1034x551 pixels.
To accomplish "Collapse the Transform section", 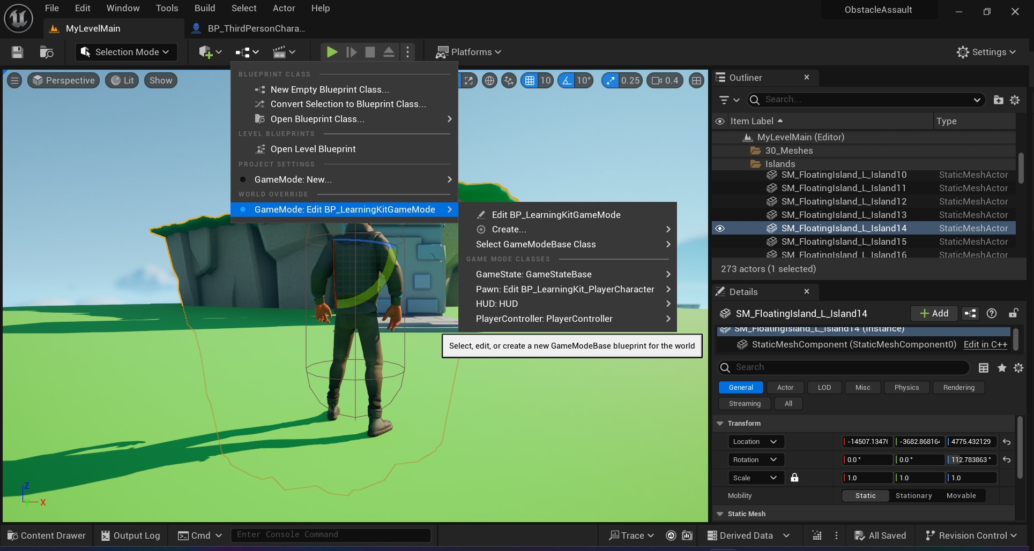I will (x=720, y=424).
